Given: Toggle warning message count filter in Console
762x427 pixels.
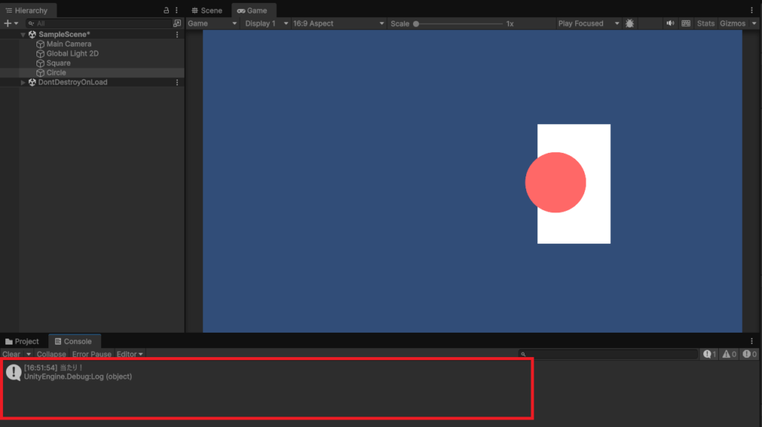Looking at the screenshot, I should pos(729,354).
